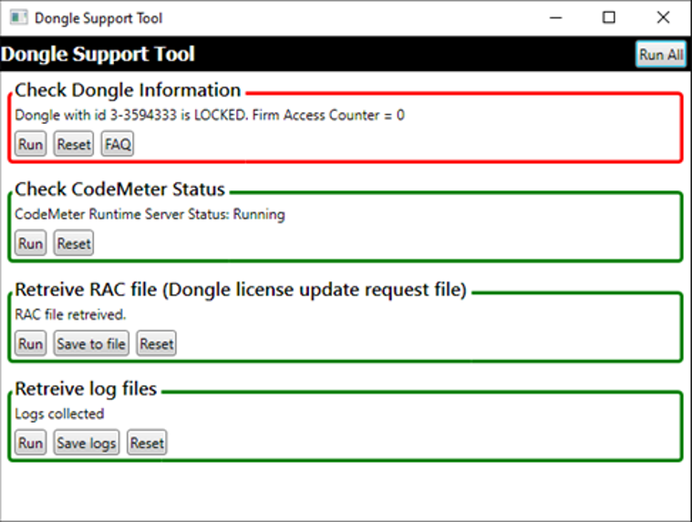Click the Run All button
This screenshot has height=522, width=692.
click(x=661, y=55)
